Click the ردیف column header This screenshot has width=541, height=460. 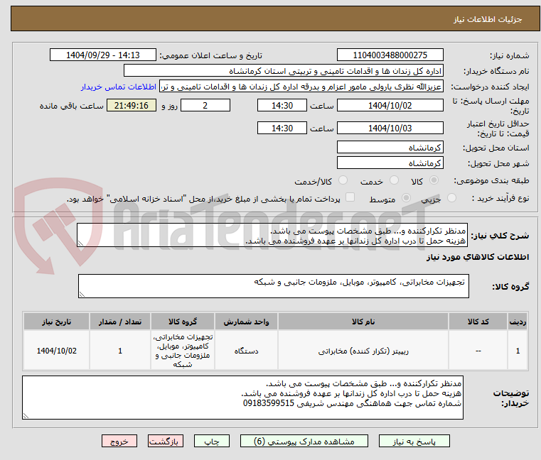click(518, 322)
